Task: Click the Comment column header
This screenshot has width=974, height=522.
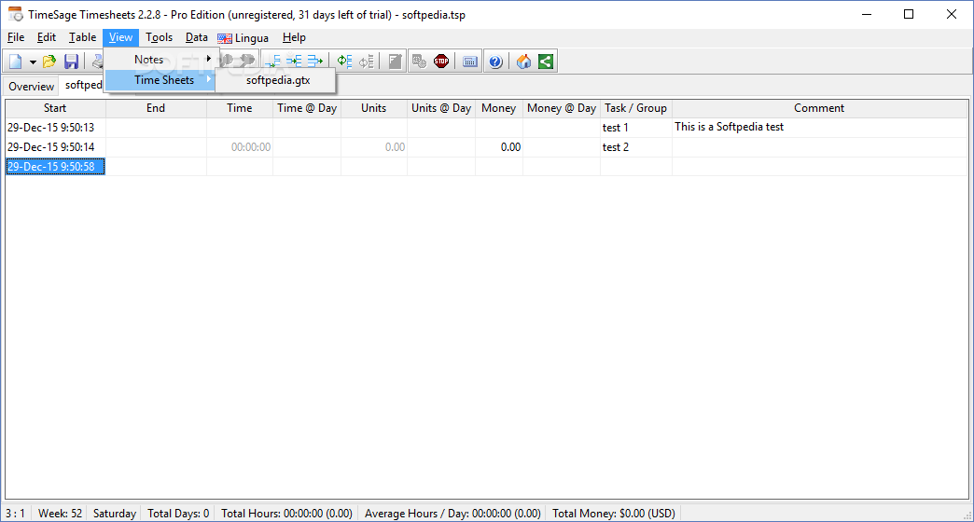Action: coord(819,108)
